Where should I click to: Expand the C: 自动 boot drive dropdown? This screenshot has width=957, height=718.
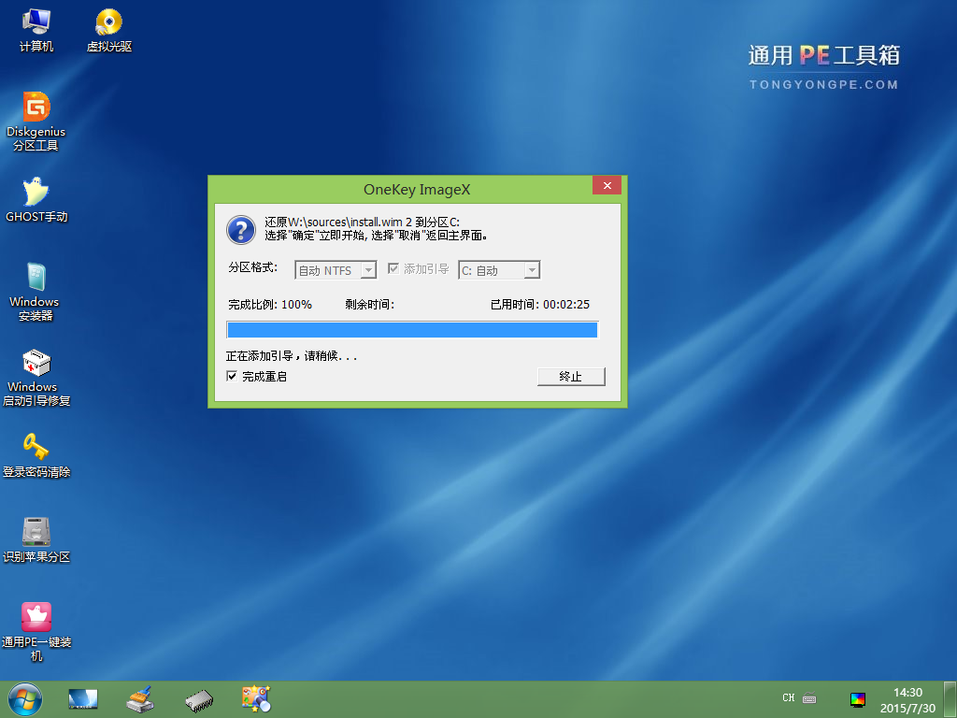tap(532, 270)
